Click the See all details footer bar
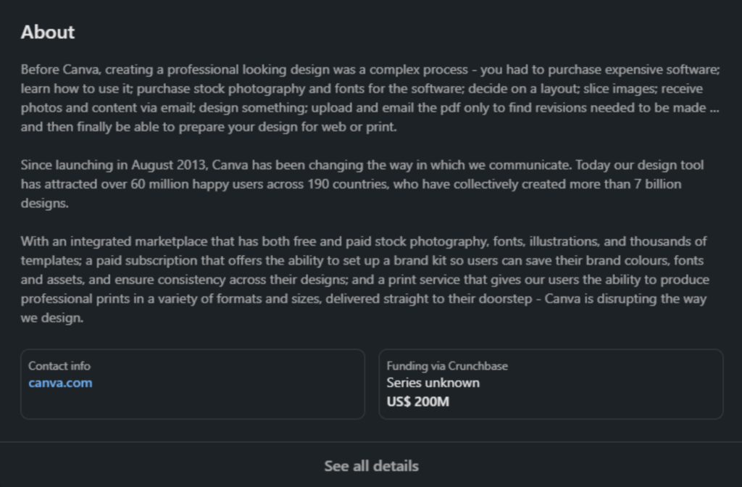This screenshot has height=487, width=742. (371, 467)
